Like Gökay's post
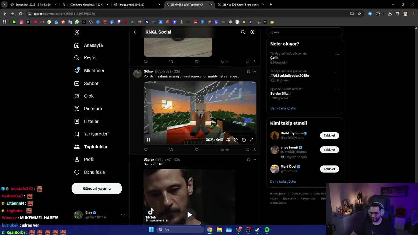The width and height of the screenshot is (418, 235). 197,149
